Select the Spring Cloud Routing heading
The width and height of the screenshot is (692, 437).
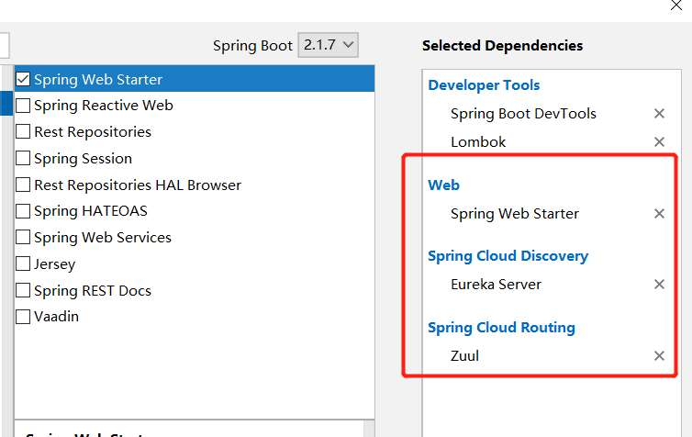coord(501,328)
